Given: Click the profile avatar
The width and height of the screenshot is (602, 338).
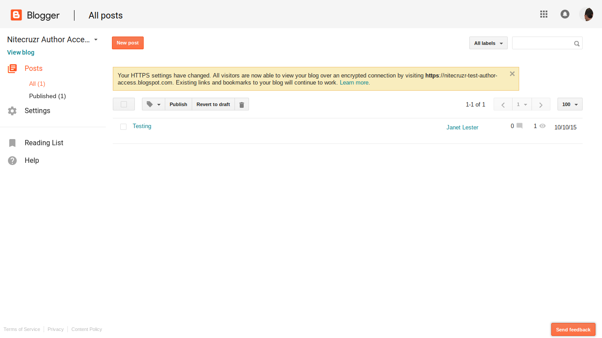Looking at the screenshot, I should (588, 14).
